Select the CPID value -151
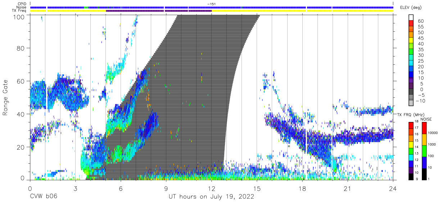 tap(212, 4)
